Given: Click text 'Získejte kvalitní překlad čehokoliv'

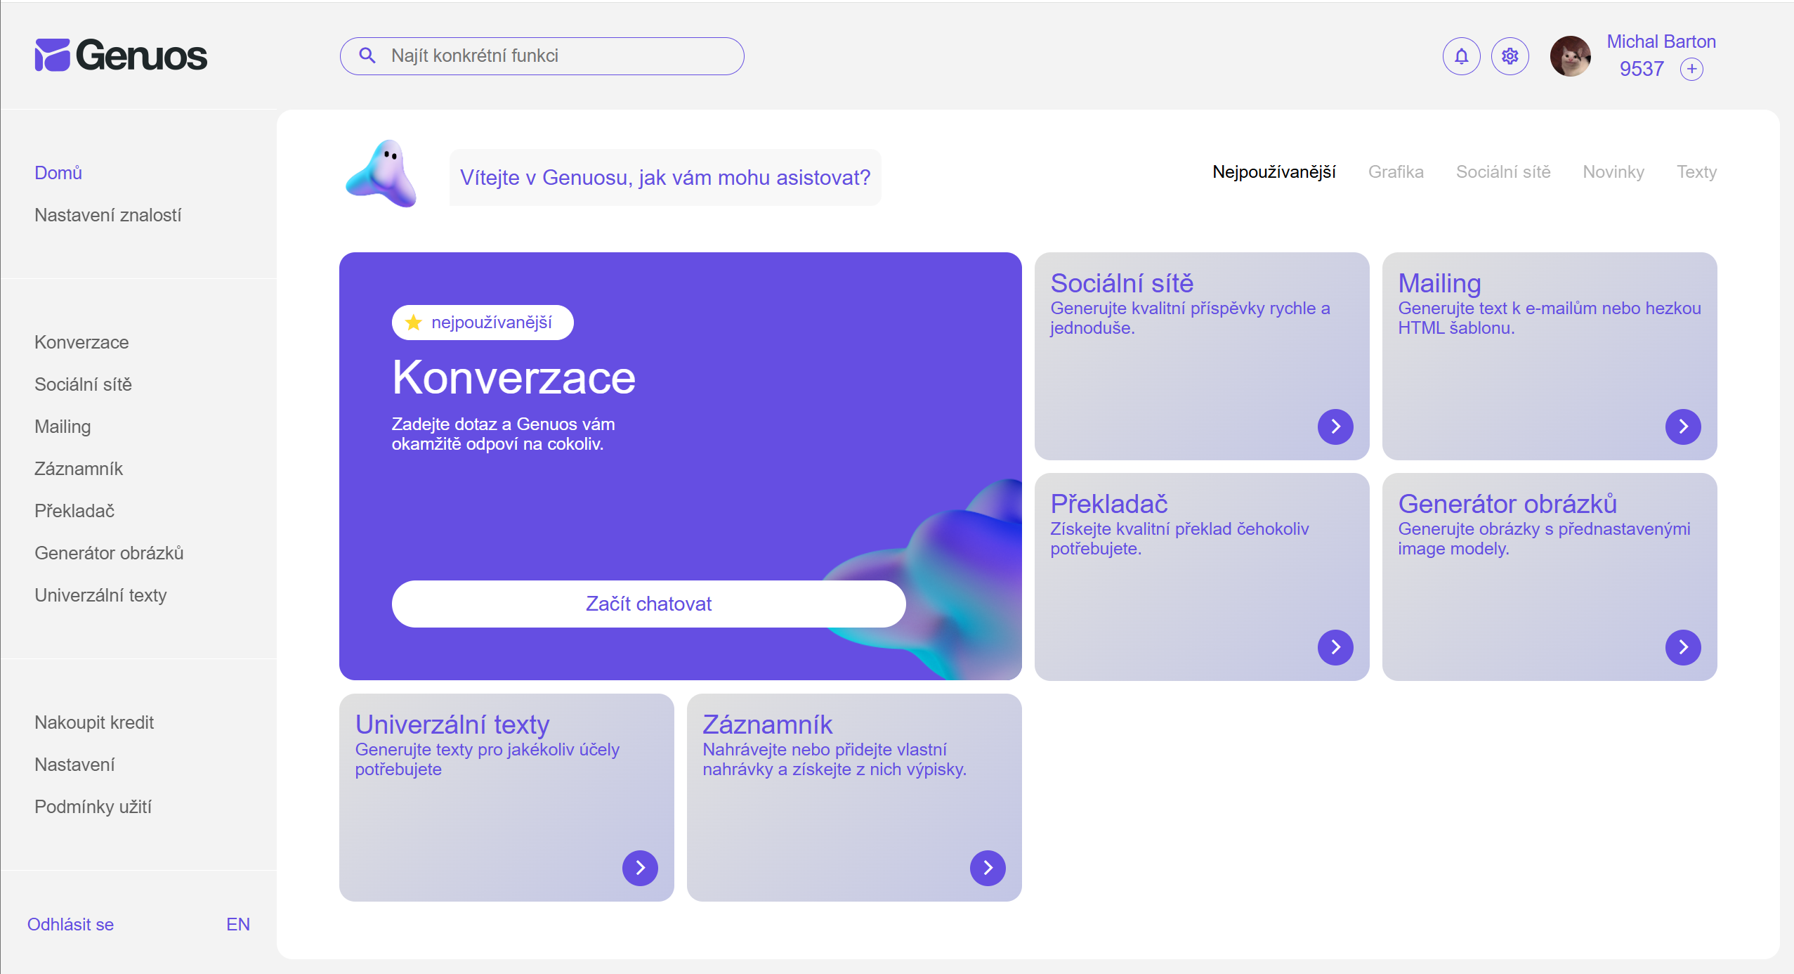Looking at the screenshot, I should (1179, 529).
